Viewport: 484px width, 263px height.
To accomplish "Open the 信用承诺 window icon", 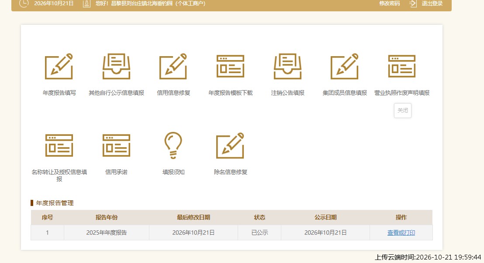I will [116, 145].
